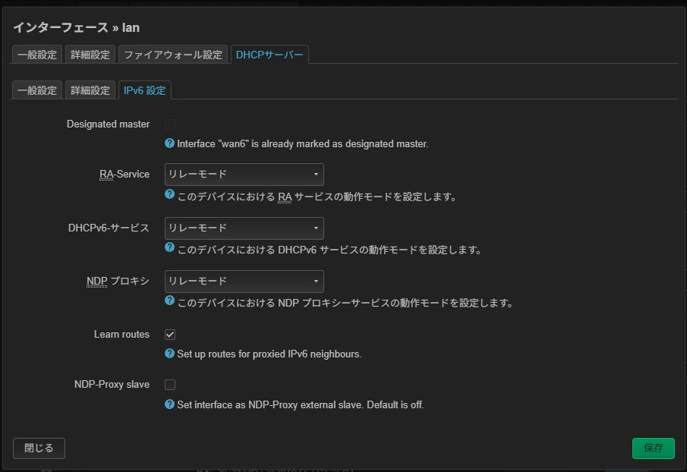The height and width of the screenshot is (472, 687).
Task: Switch to top-level 一般設定 tab
Action: pyautogui.click(x=37, y=55)
